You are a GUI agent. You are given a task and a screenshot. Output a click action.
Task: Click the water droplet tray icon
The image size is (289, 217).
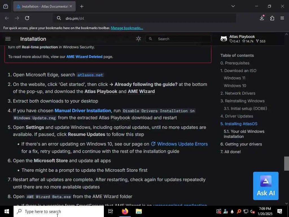[x=232, y=211]
